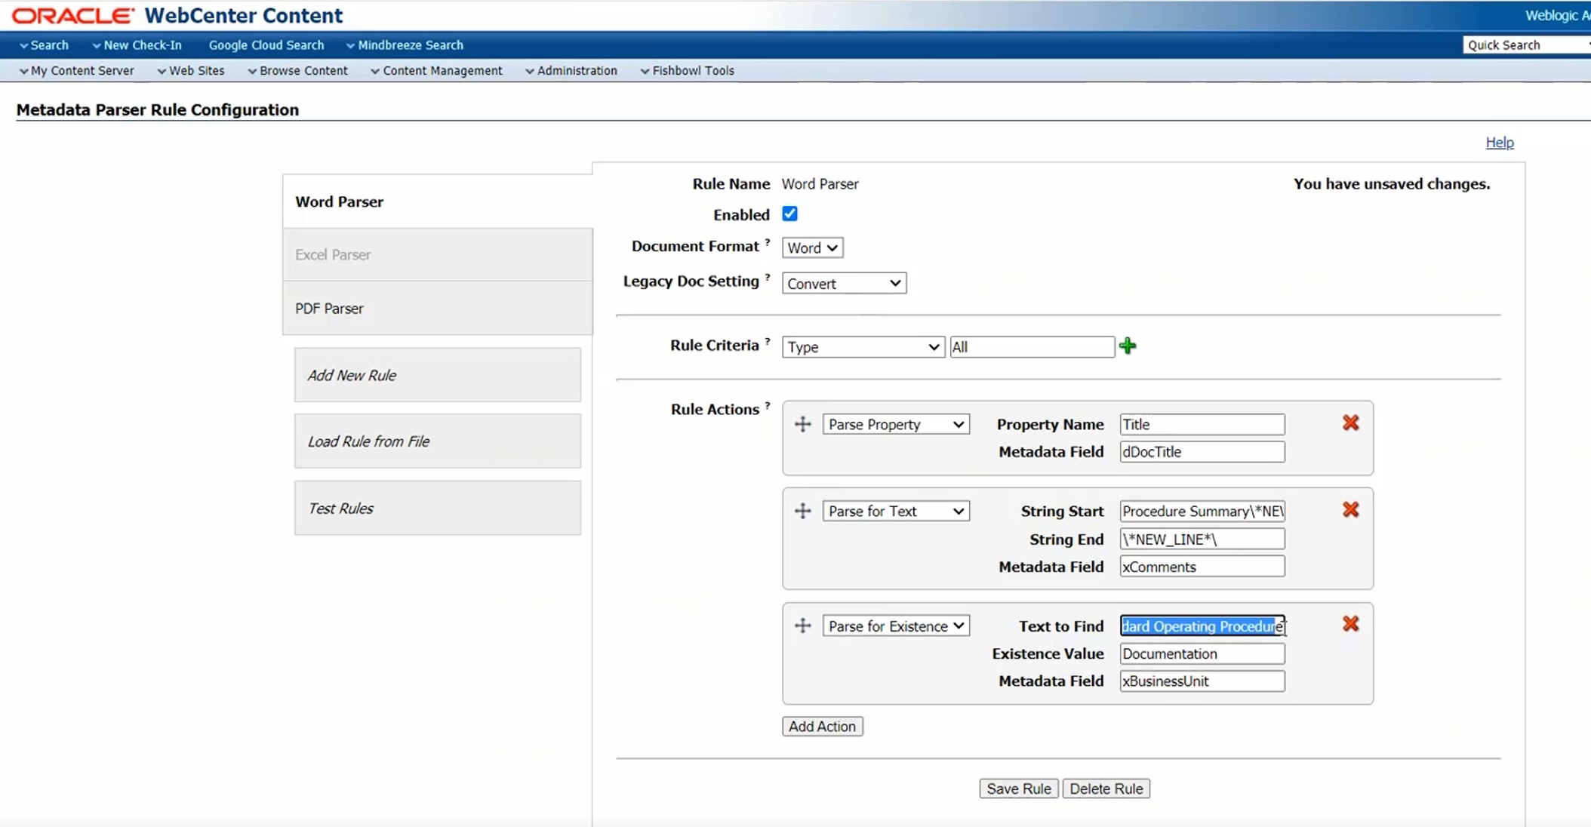1591x827 pixels.
Task: Click help question mark next to Legacy Doc Setting
Action: pyautogui.click(x=768, y=277)
